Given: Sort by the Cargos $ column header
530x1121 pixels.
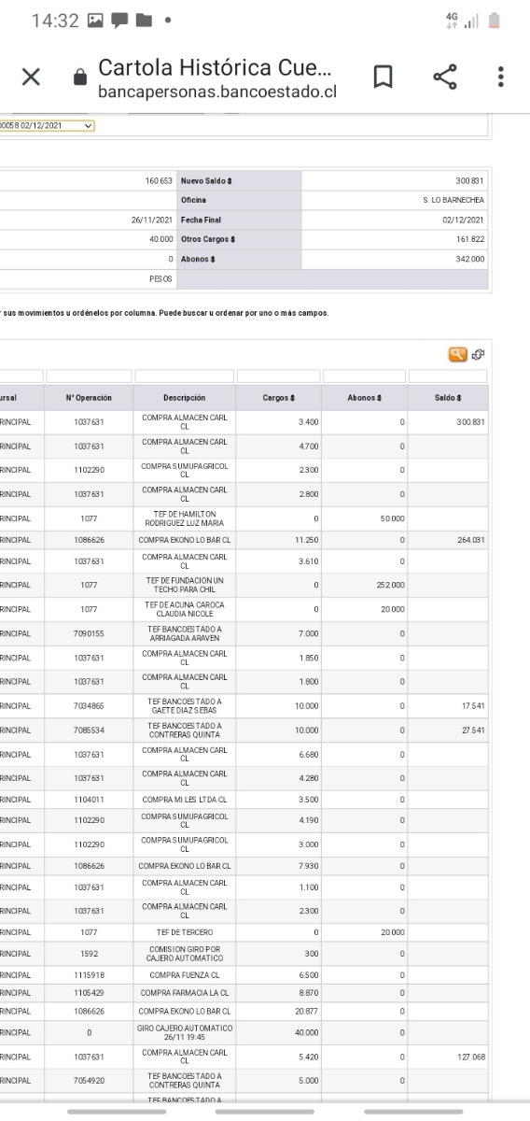Looking at the screenshot, I should click(x=278, y=398).
